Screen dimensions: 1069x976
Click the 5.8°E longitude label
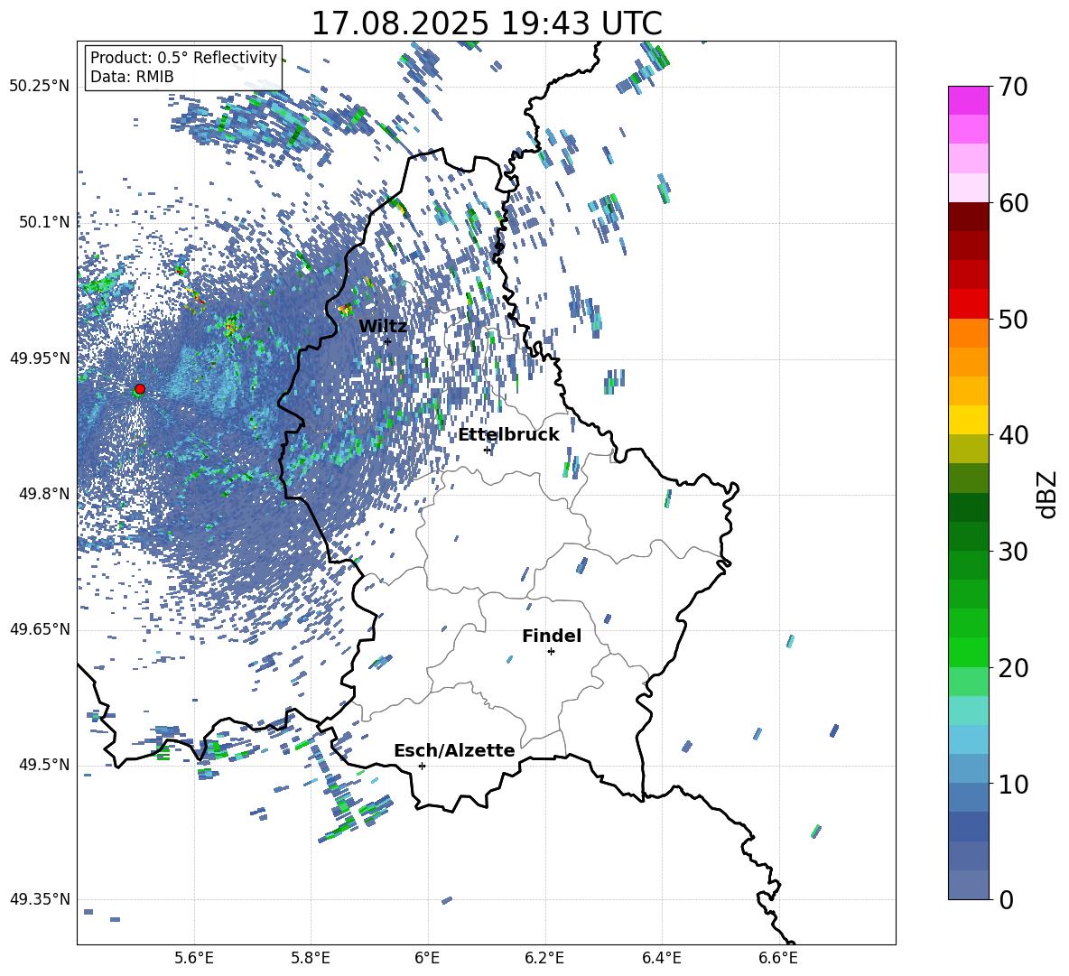tap(311, 958)
